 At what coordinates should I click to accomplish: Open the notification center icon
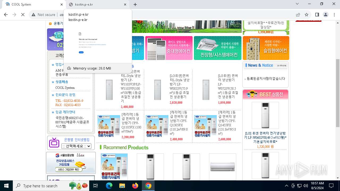(331, 186)
